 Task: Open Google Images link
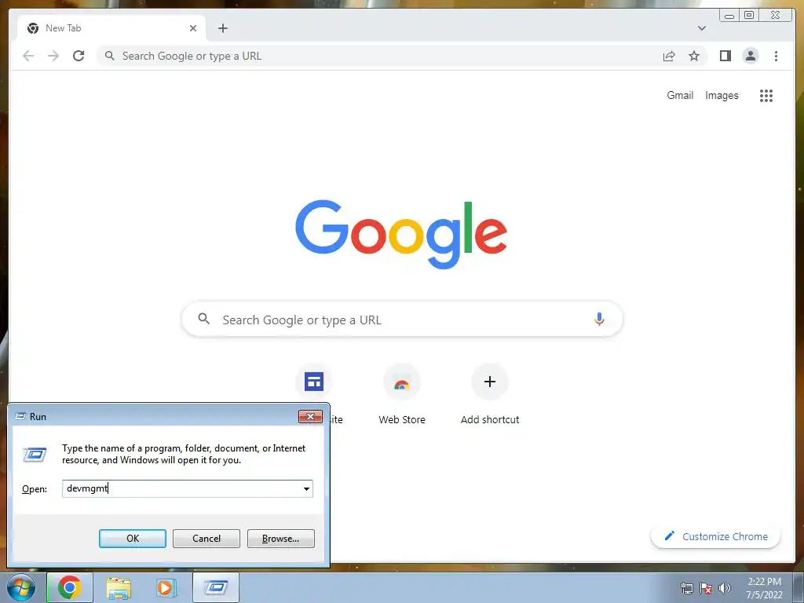tap(722, 95)
